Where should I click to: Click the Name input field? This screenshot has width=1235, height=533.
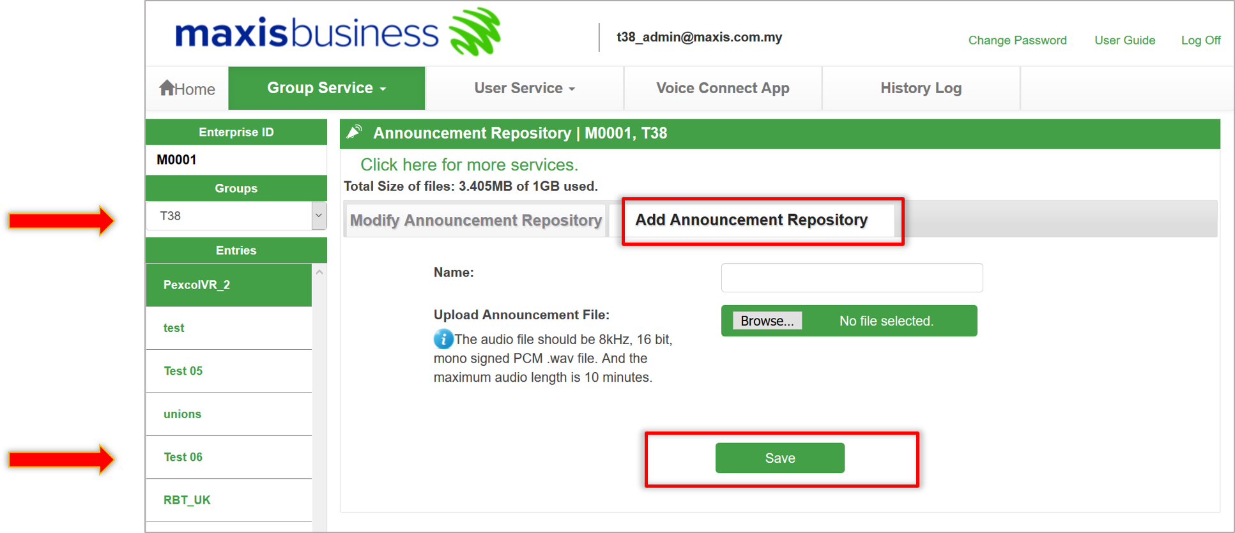click(x=852, y=278)
